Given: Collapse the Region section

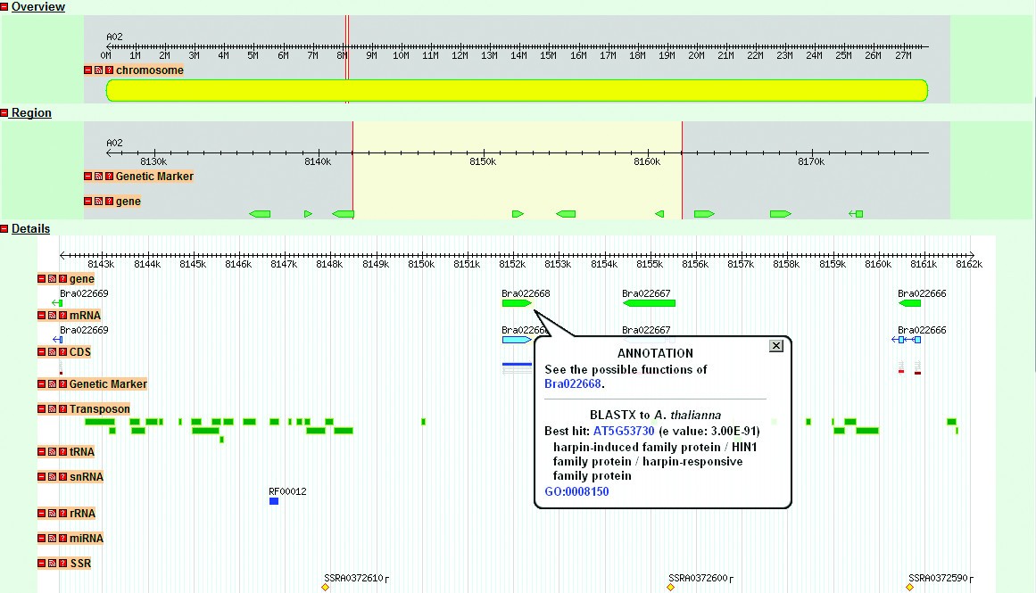Looking at the screenshot, I should point(4,113).
